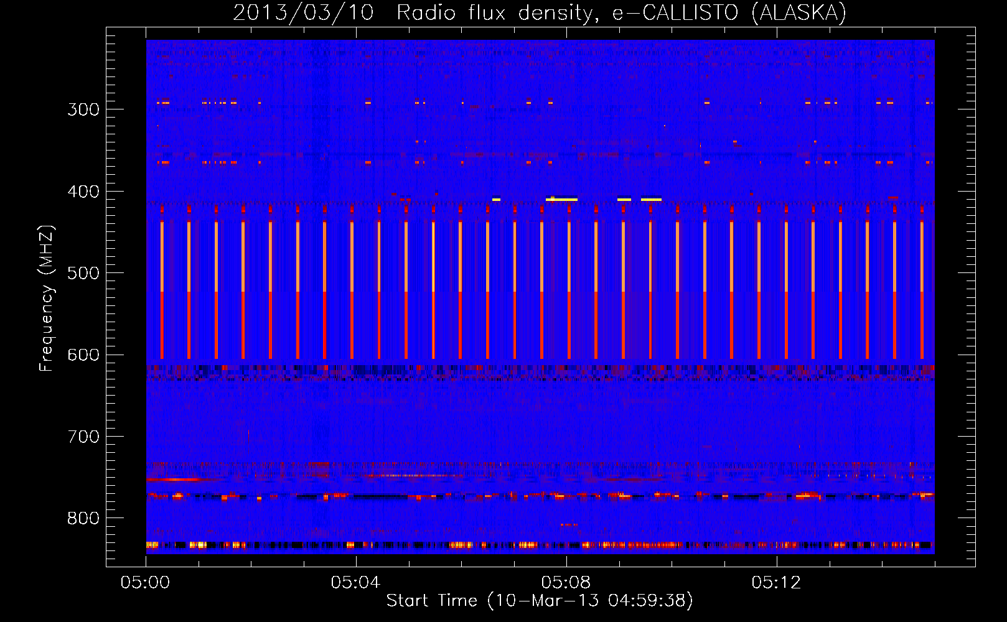Click the 700 frequency tick label
This screenshot has width=1007, height=622.
83,437
